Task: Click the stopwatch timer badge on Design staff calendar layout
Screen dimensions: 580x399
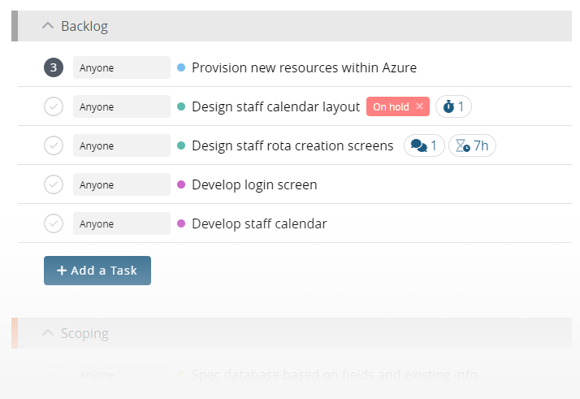Action: (x=453, y=106)
